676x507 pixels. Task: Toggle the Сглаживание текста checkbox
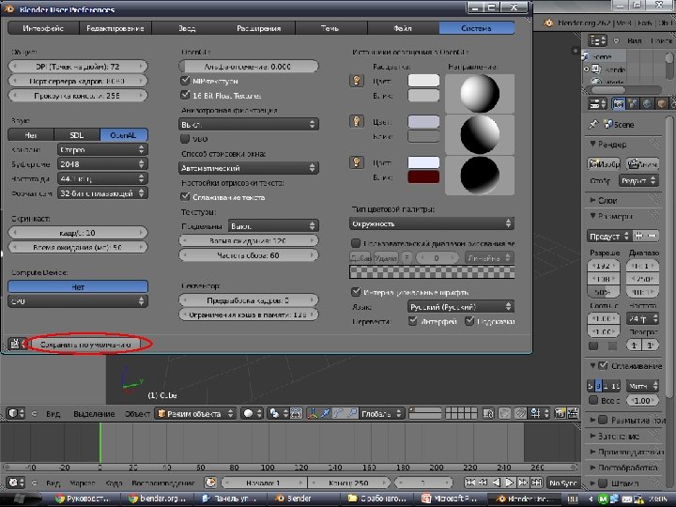point(184,197)
